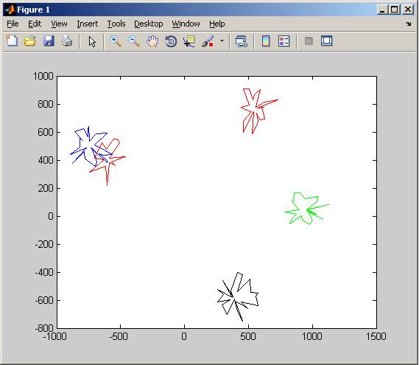Image resolution: width=419 pixels, height=365 pixels.
Task: Activate the Pan hand tool
Action: [152, 41]
